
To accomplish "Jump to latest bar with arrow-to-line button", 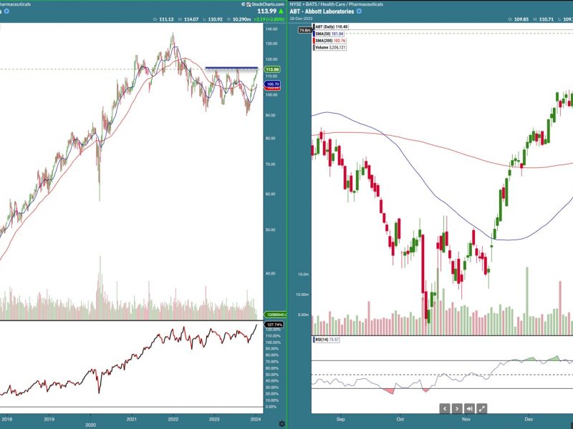I will tap(469, 408).
